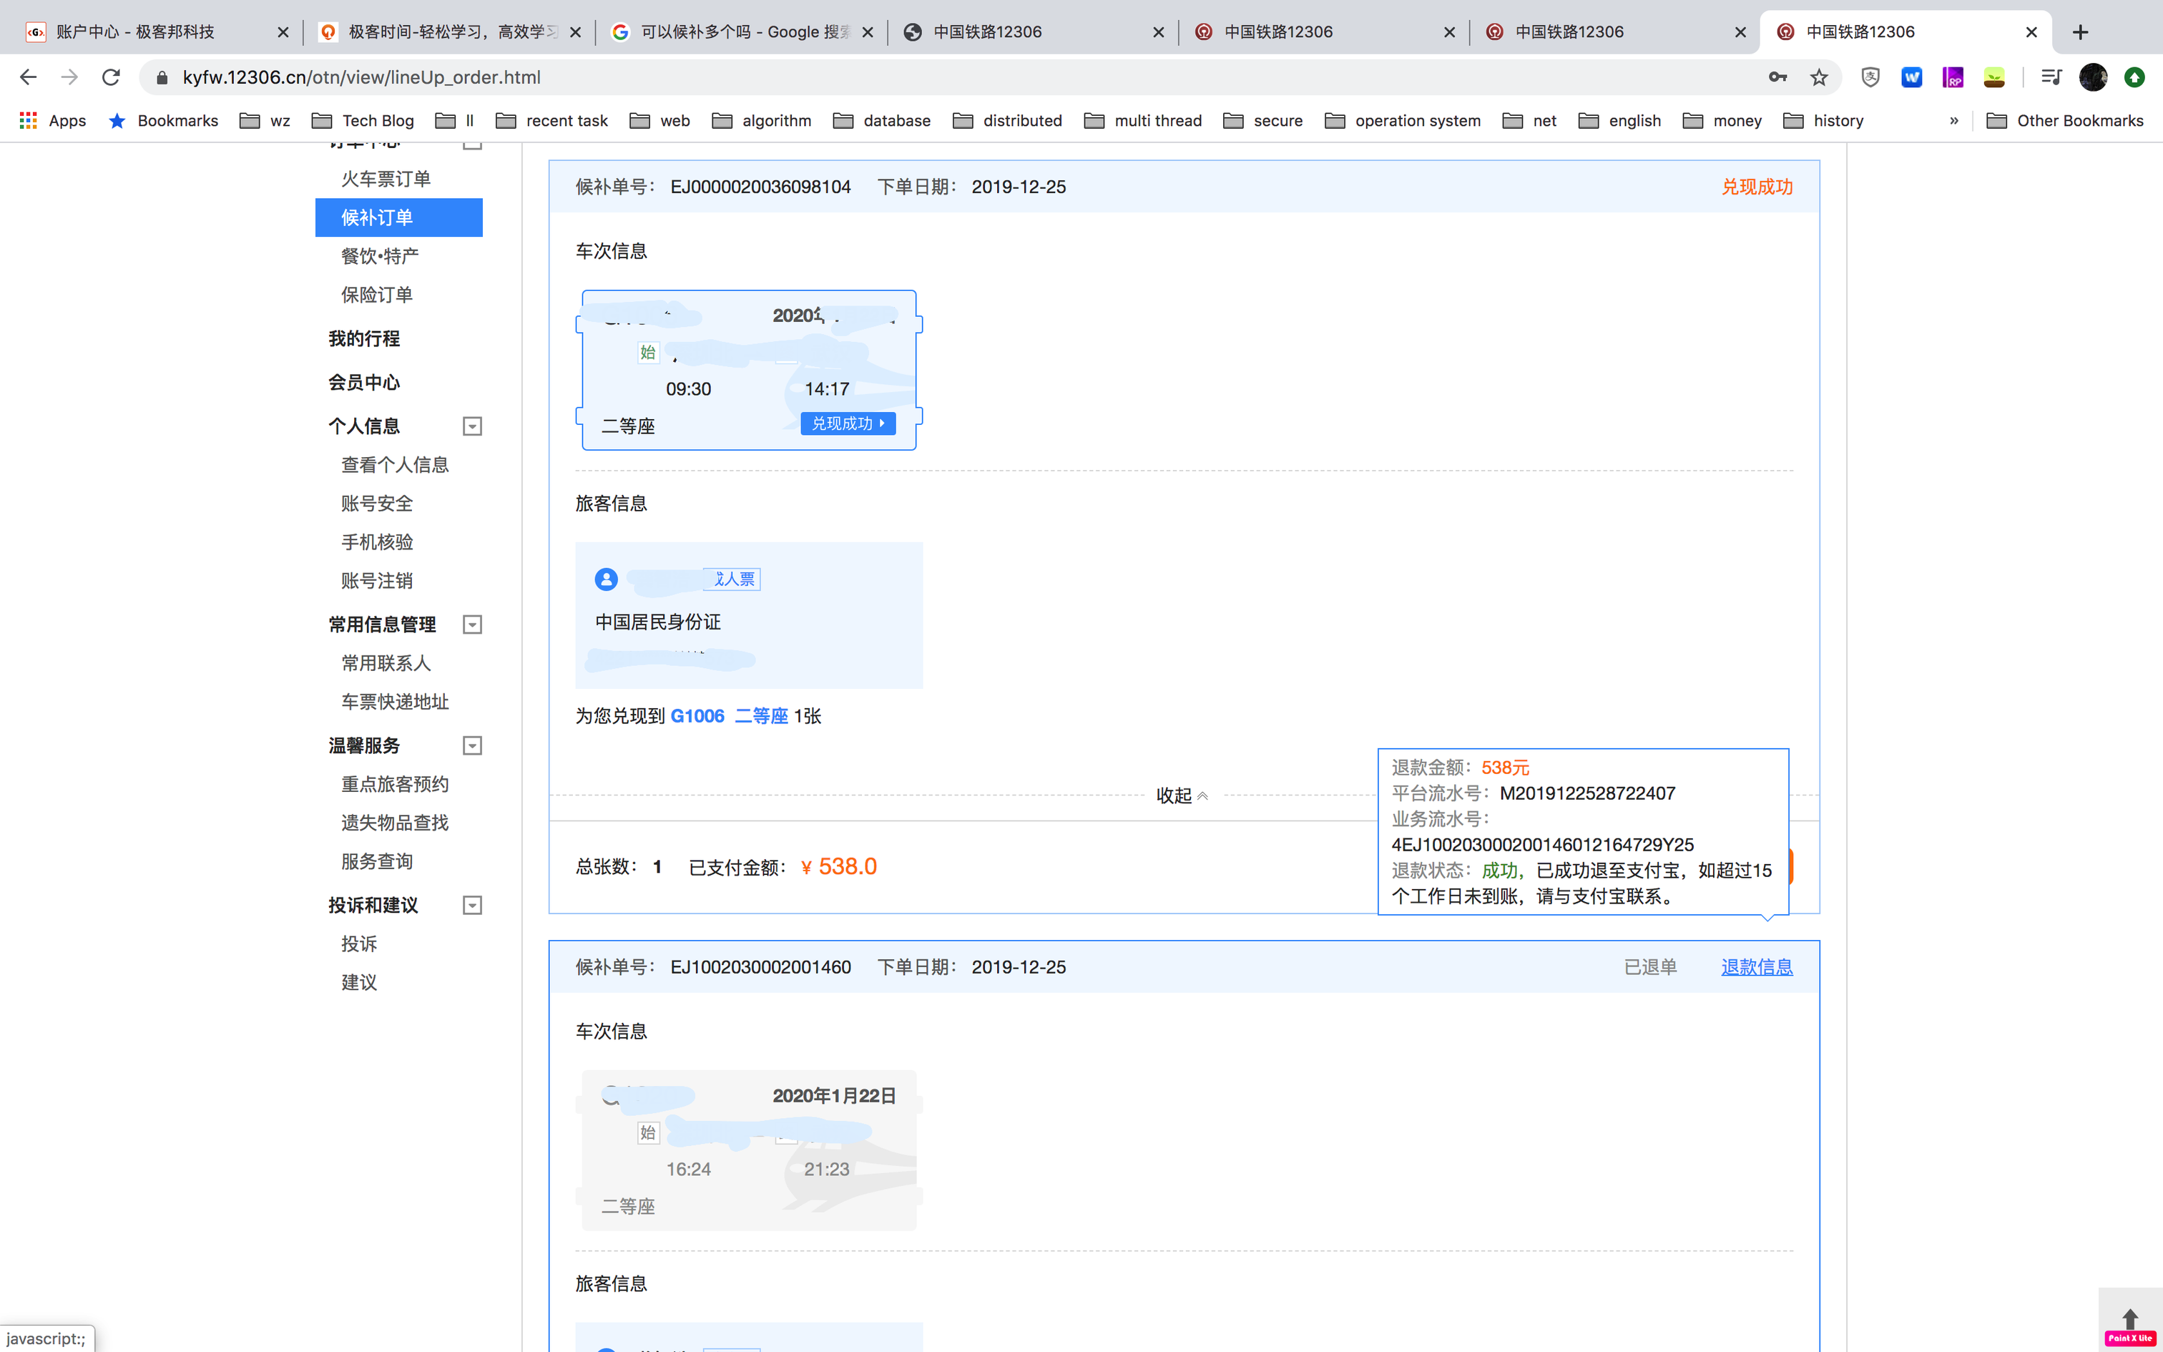This screenshot has width=2163, height=1352.
Task: Collapse the 常用信息管理 sidebar section
Action: point(472,625)
